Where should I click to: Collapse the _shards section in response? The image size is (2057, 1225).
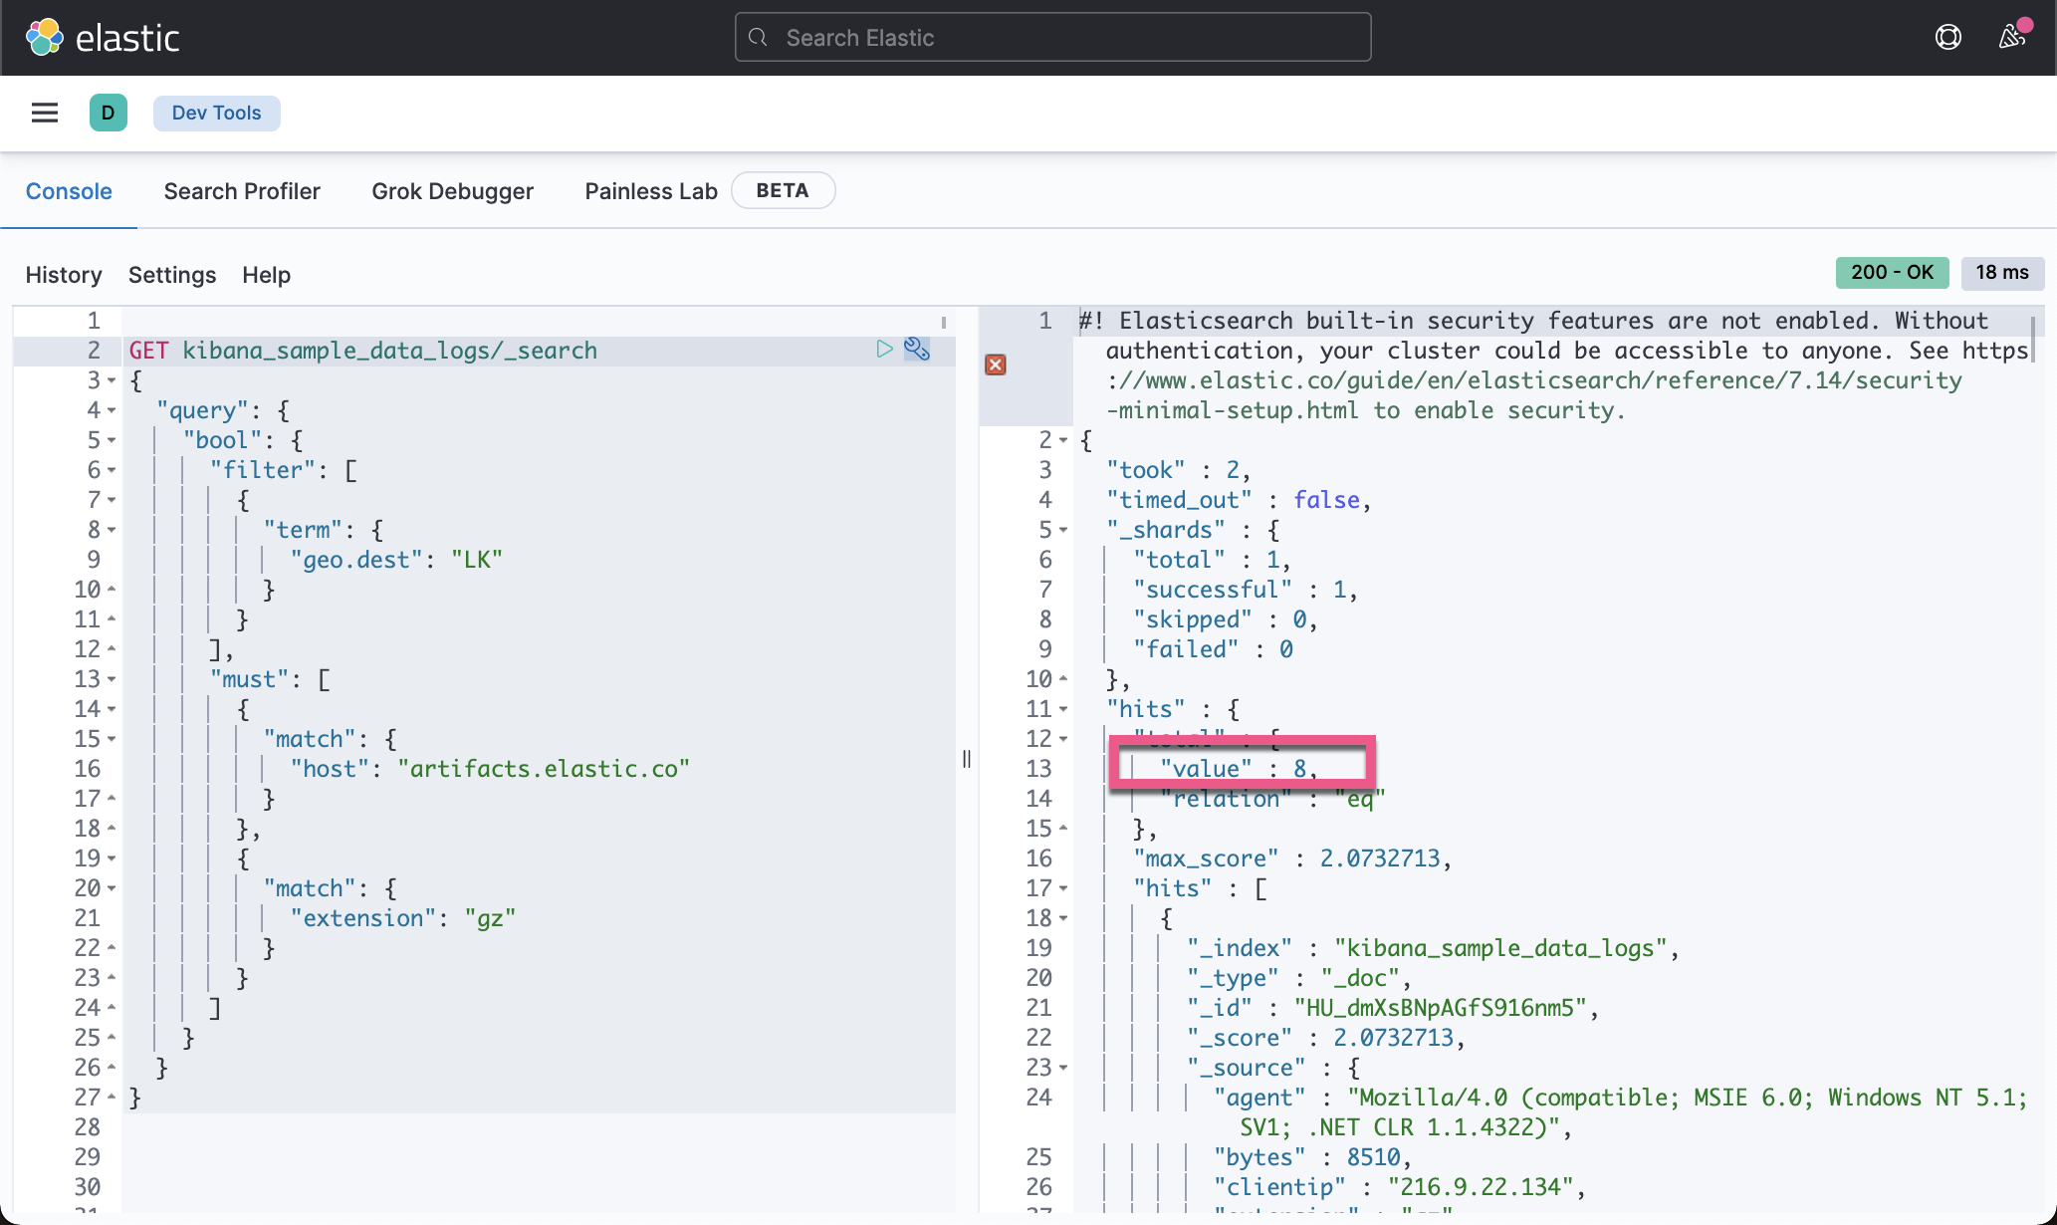(1063, 530)
